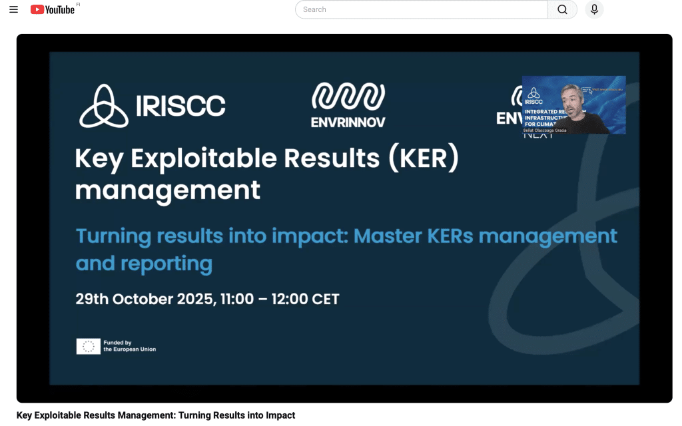The width and height of the screenshot is (682, 426).
Task: Click the presenter name caption under webcam
Action: [546, 130]
